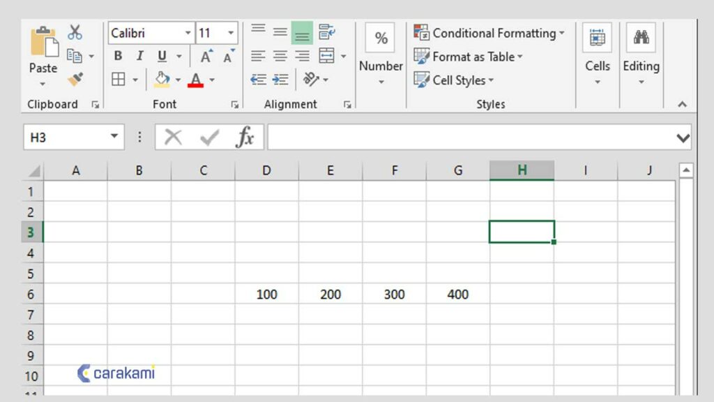Click the Insert Function fx button
Viewport: 714px width, 402px height.
(x=248, y=137)
